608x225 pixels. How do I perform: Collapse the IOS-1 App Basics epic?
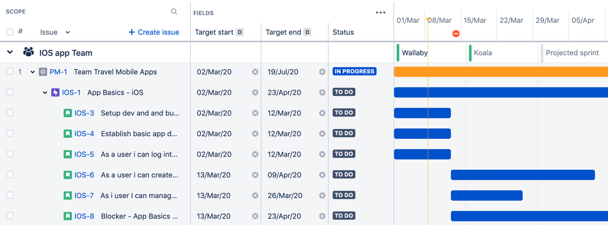[x=45, y=92]
